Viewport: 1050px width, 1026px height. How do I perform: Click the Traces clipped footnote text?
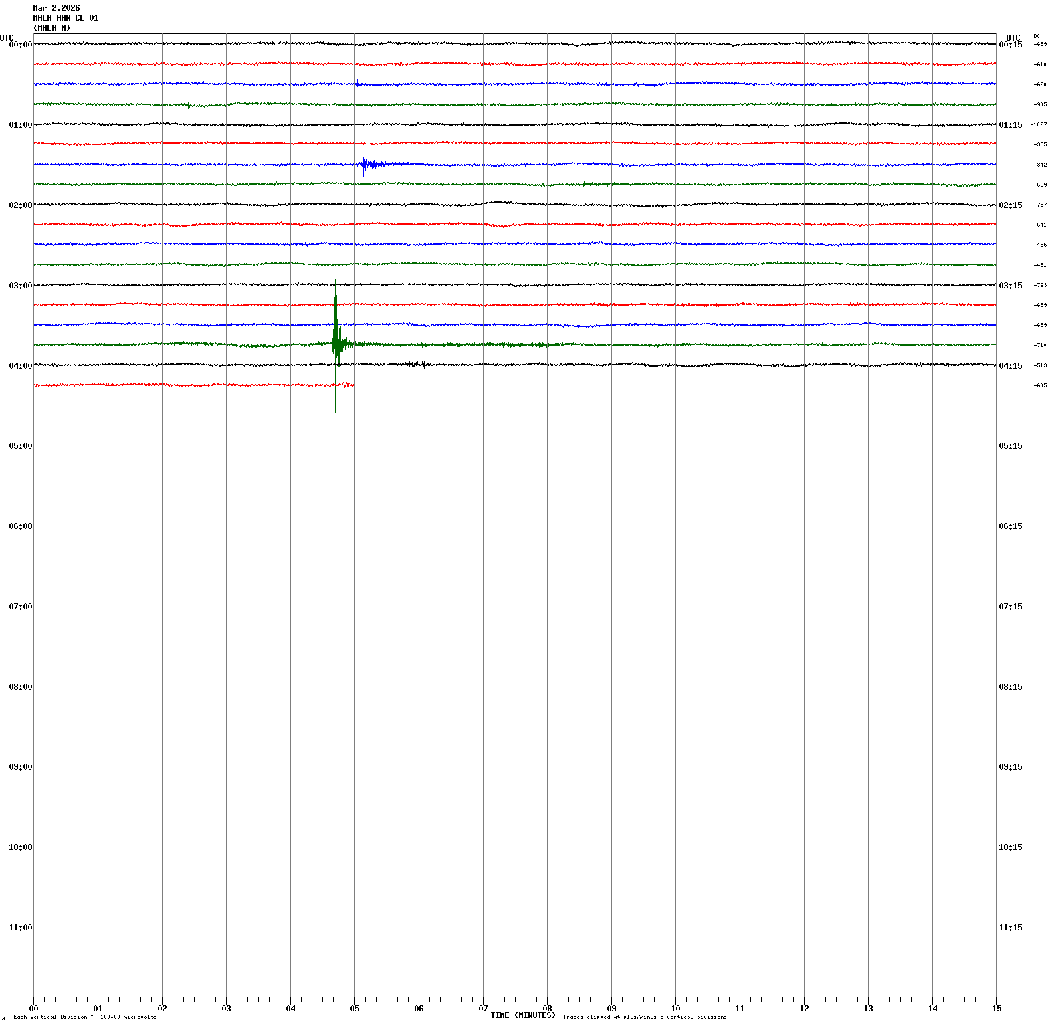point(644,1017)
